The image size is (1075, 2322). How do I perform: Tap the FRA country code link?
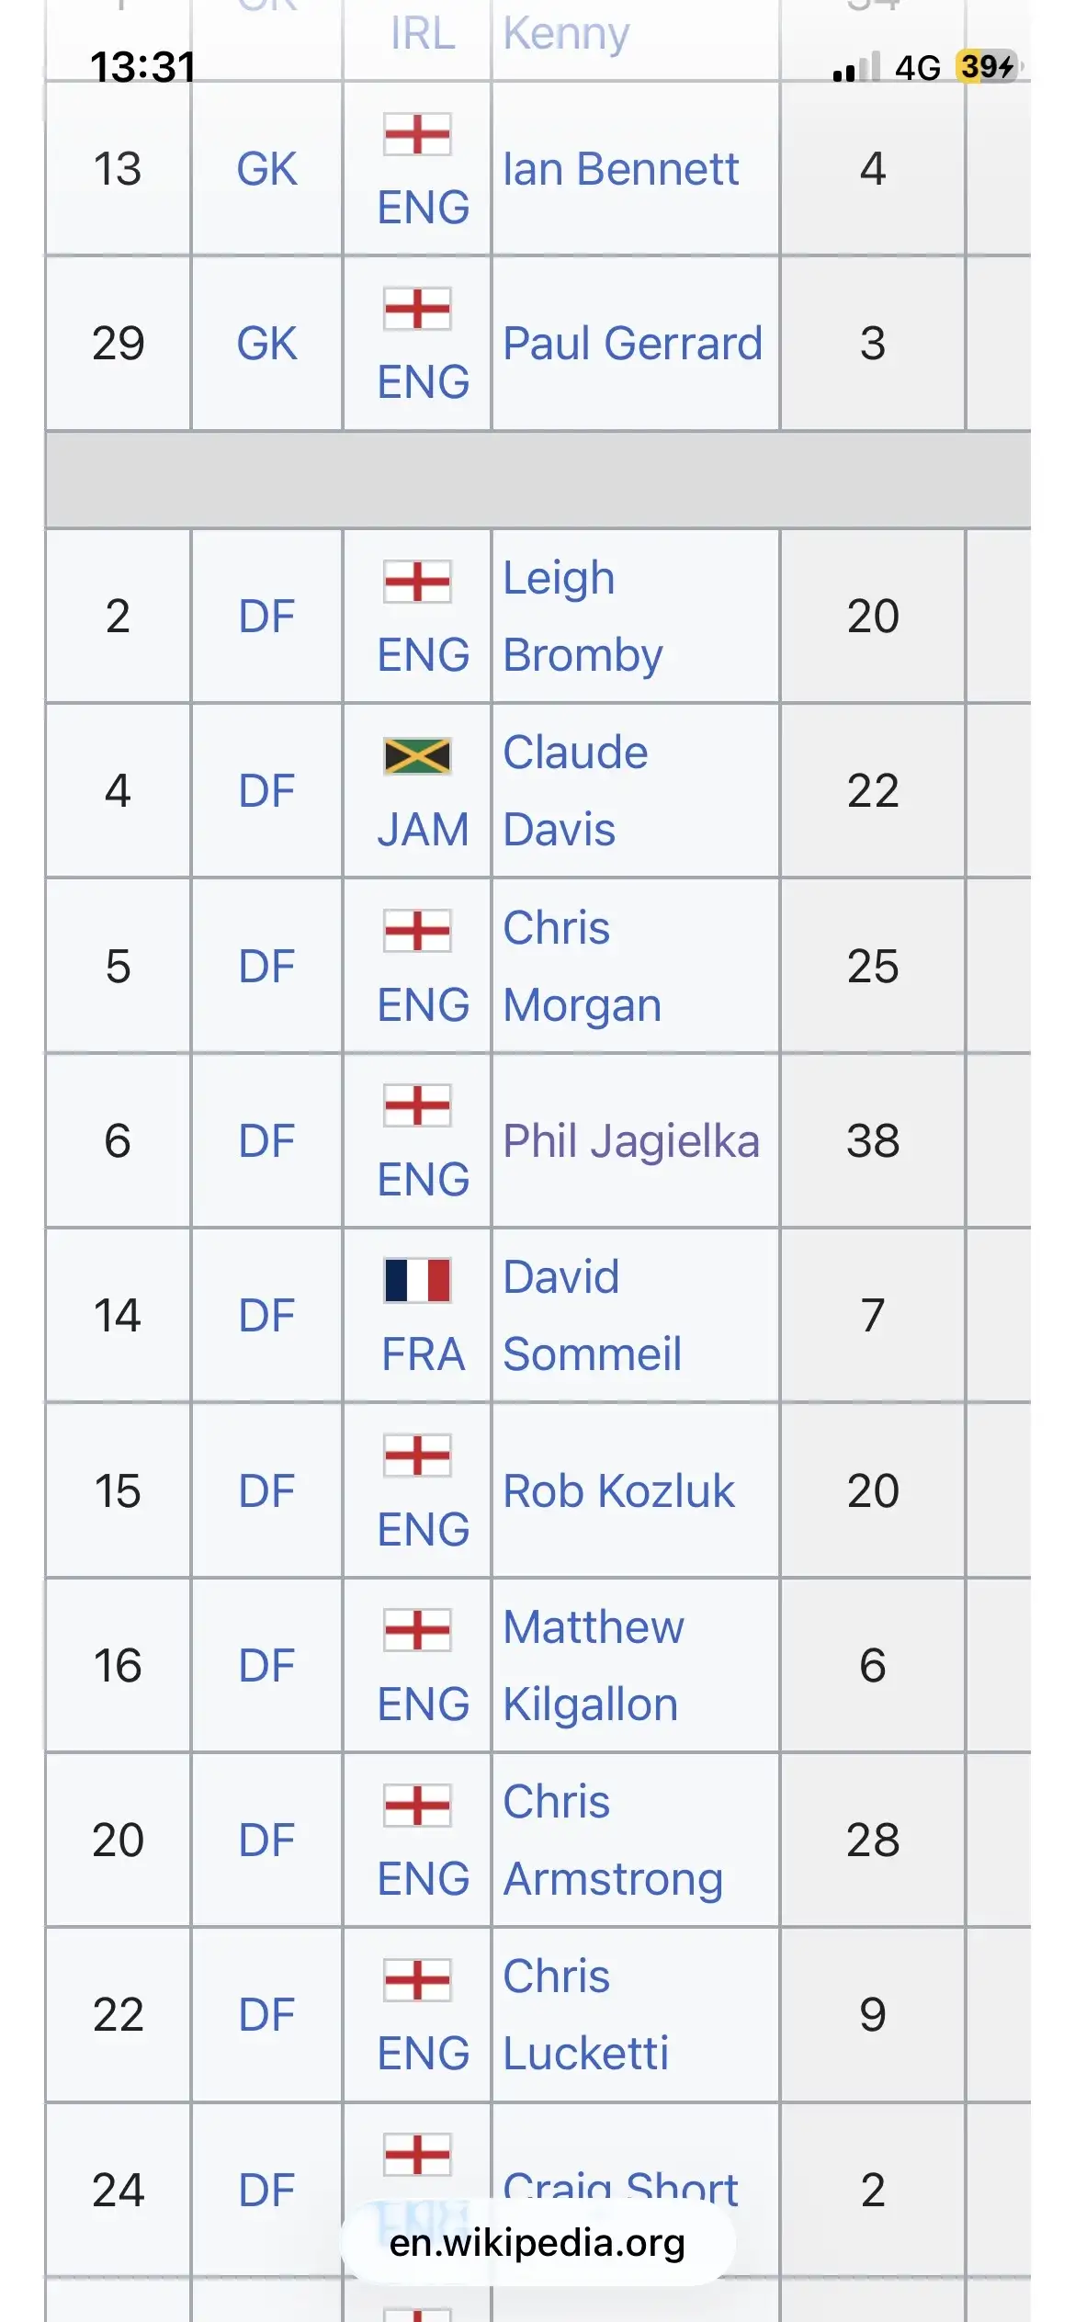(x=423, y=1354)
